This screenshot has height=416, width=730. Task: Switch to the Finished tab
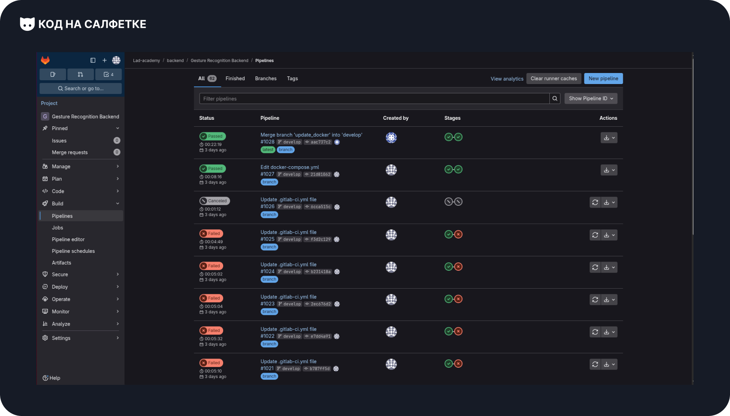[235, 78]
